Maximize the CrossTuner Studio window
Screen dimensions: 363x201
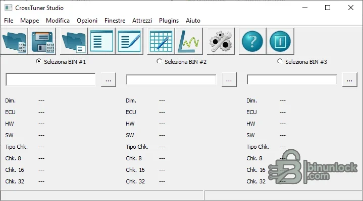coord(328,8)
